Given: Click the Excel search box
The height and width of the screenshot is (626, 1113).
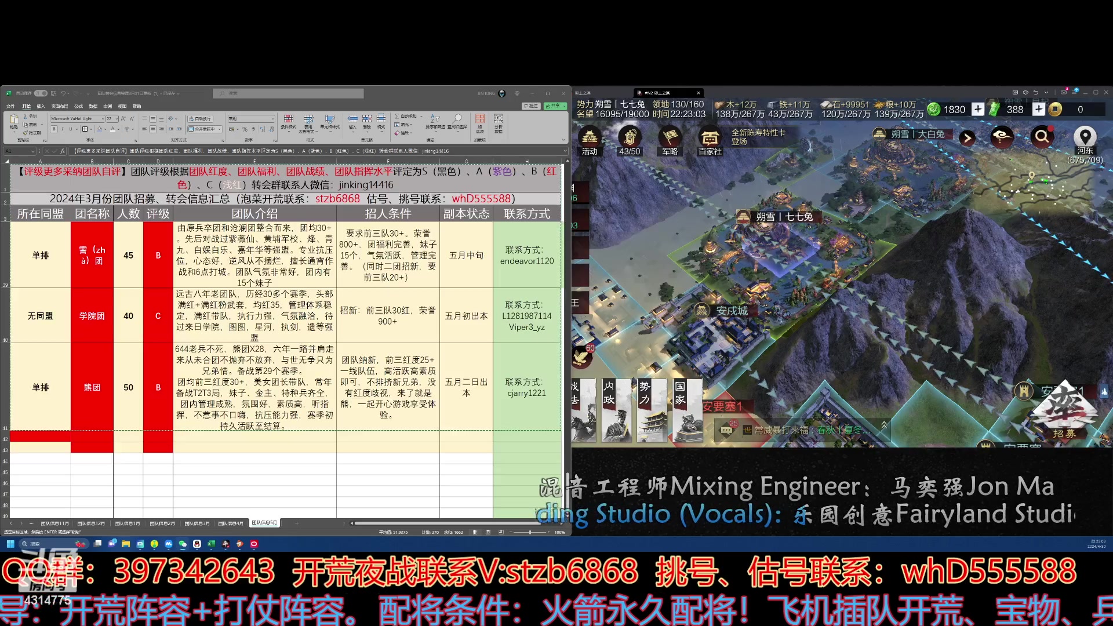Looking at the screenshot, I should [288, 93].
